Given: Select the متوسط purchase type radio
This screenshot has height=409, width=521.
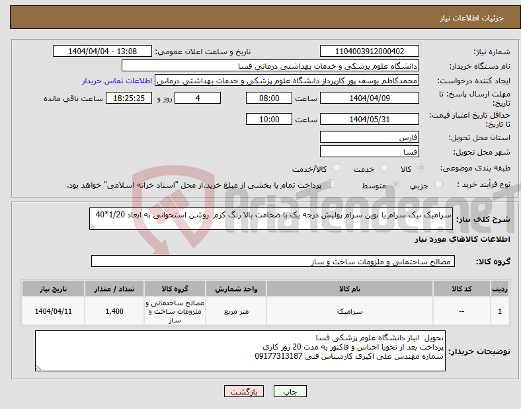Looking at the screenshot, I should point(396,184).
